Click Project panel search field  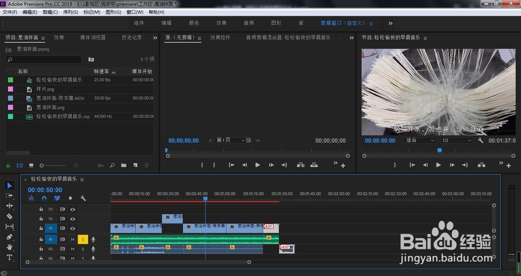pyautogui.click(x=44, y=60)
